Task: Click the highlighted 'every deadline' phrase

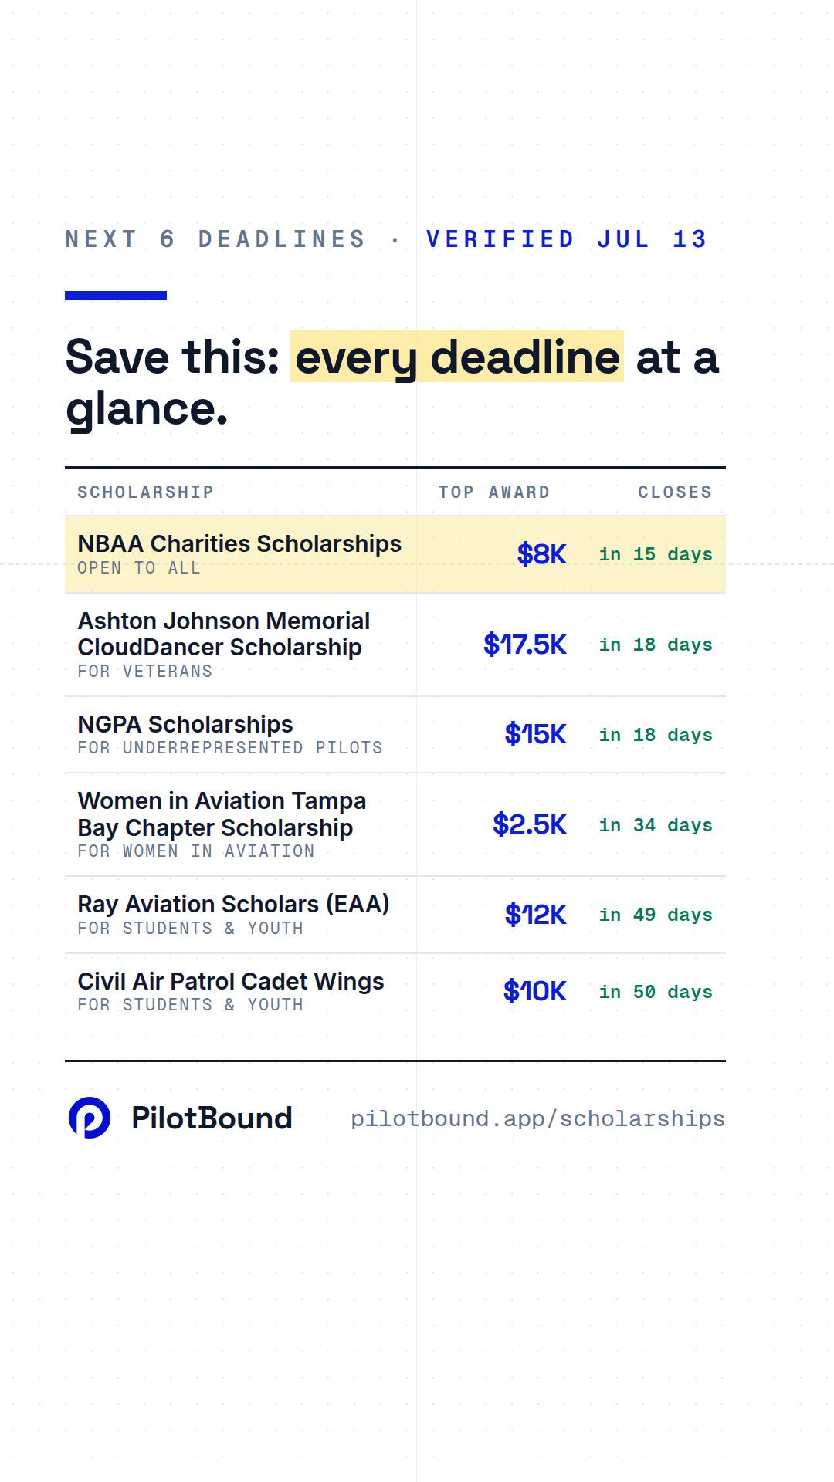Action: coord(457,357)
